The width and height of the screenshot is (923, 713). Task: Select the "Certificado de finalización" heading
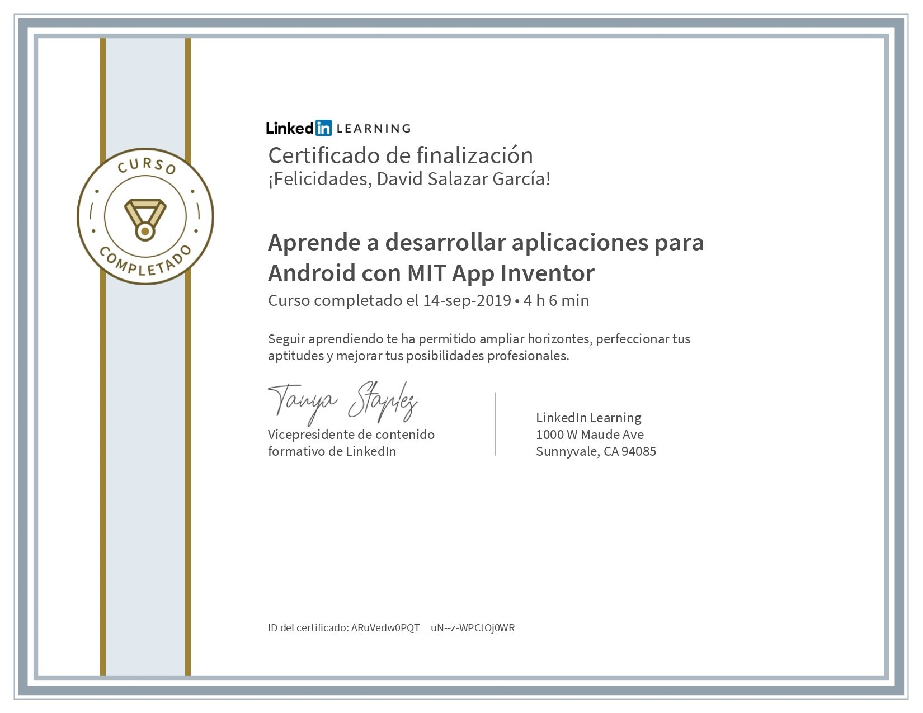click(400, 155)
